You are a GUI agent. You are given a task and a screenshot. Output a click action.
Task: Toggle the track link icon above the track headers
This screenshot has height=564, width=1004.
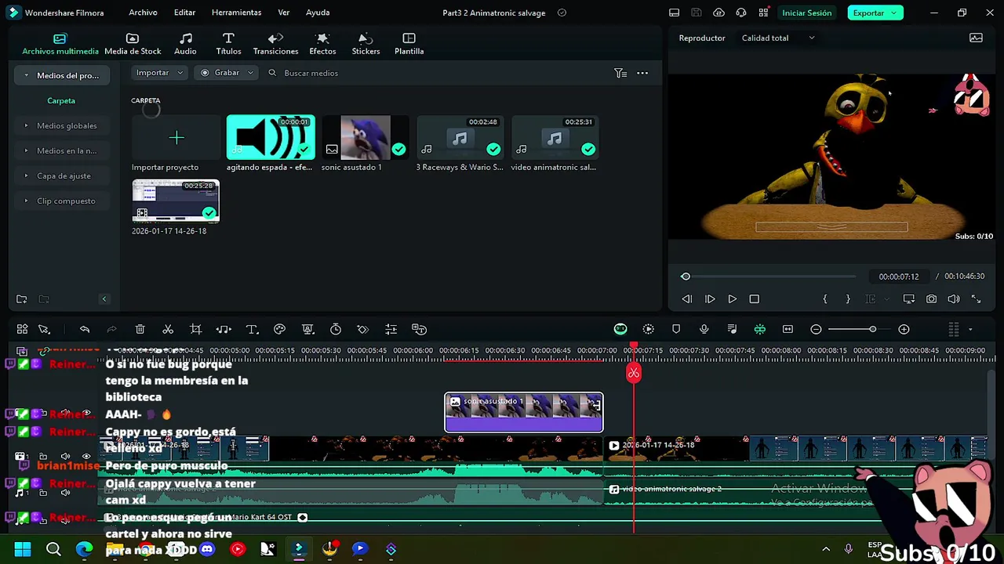[44, 351]
